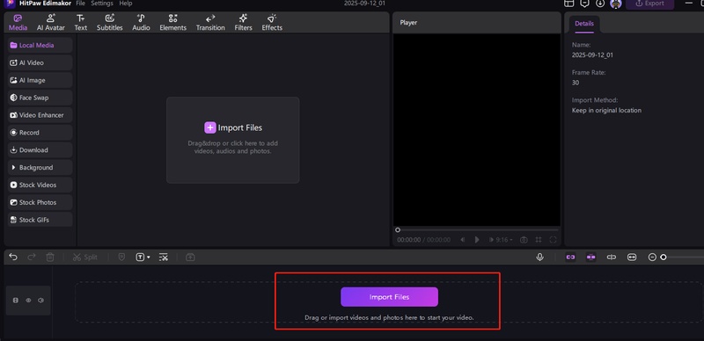The width and height of the screenshot is (704, 341).
Task: Click the next frame button
Action: (x=491, y=240)
